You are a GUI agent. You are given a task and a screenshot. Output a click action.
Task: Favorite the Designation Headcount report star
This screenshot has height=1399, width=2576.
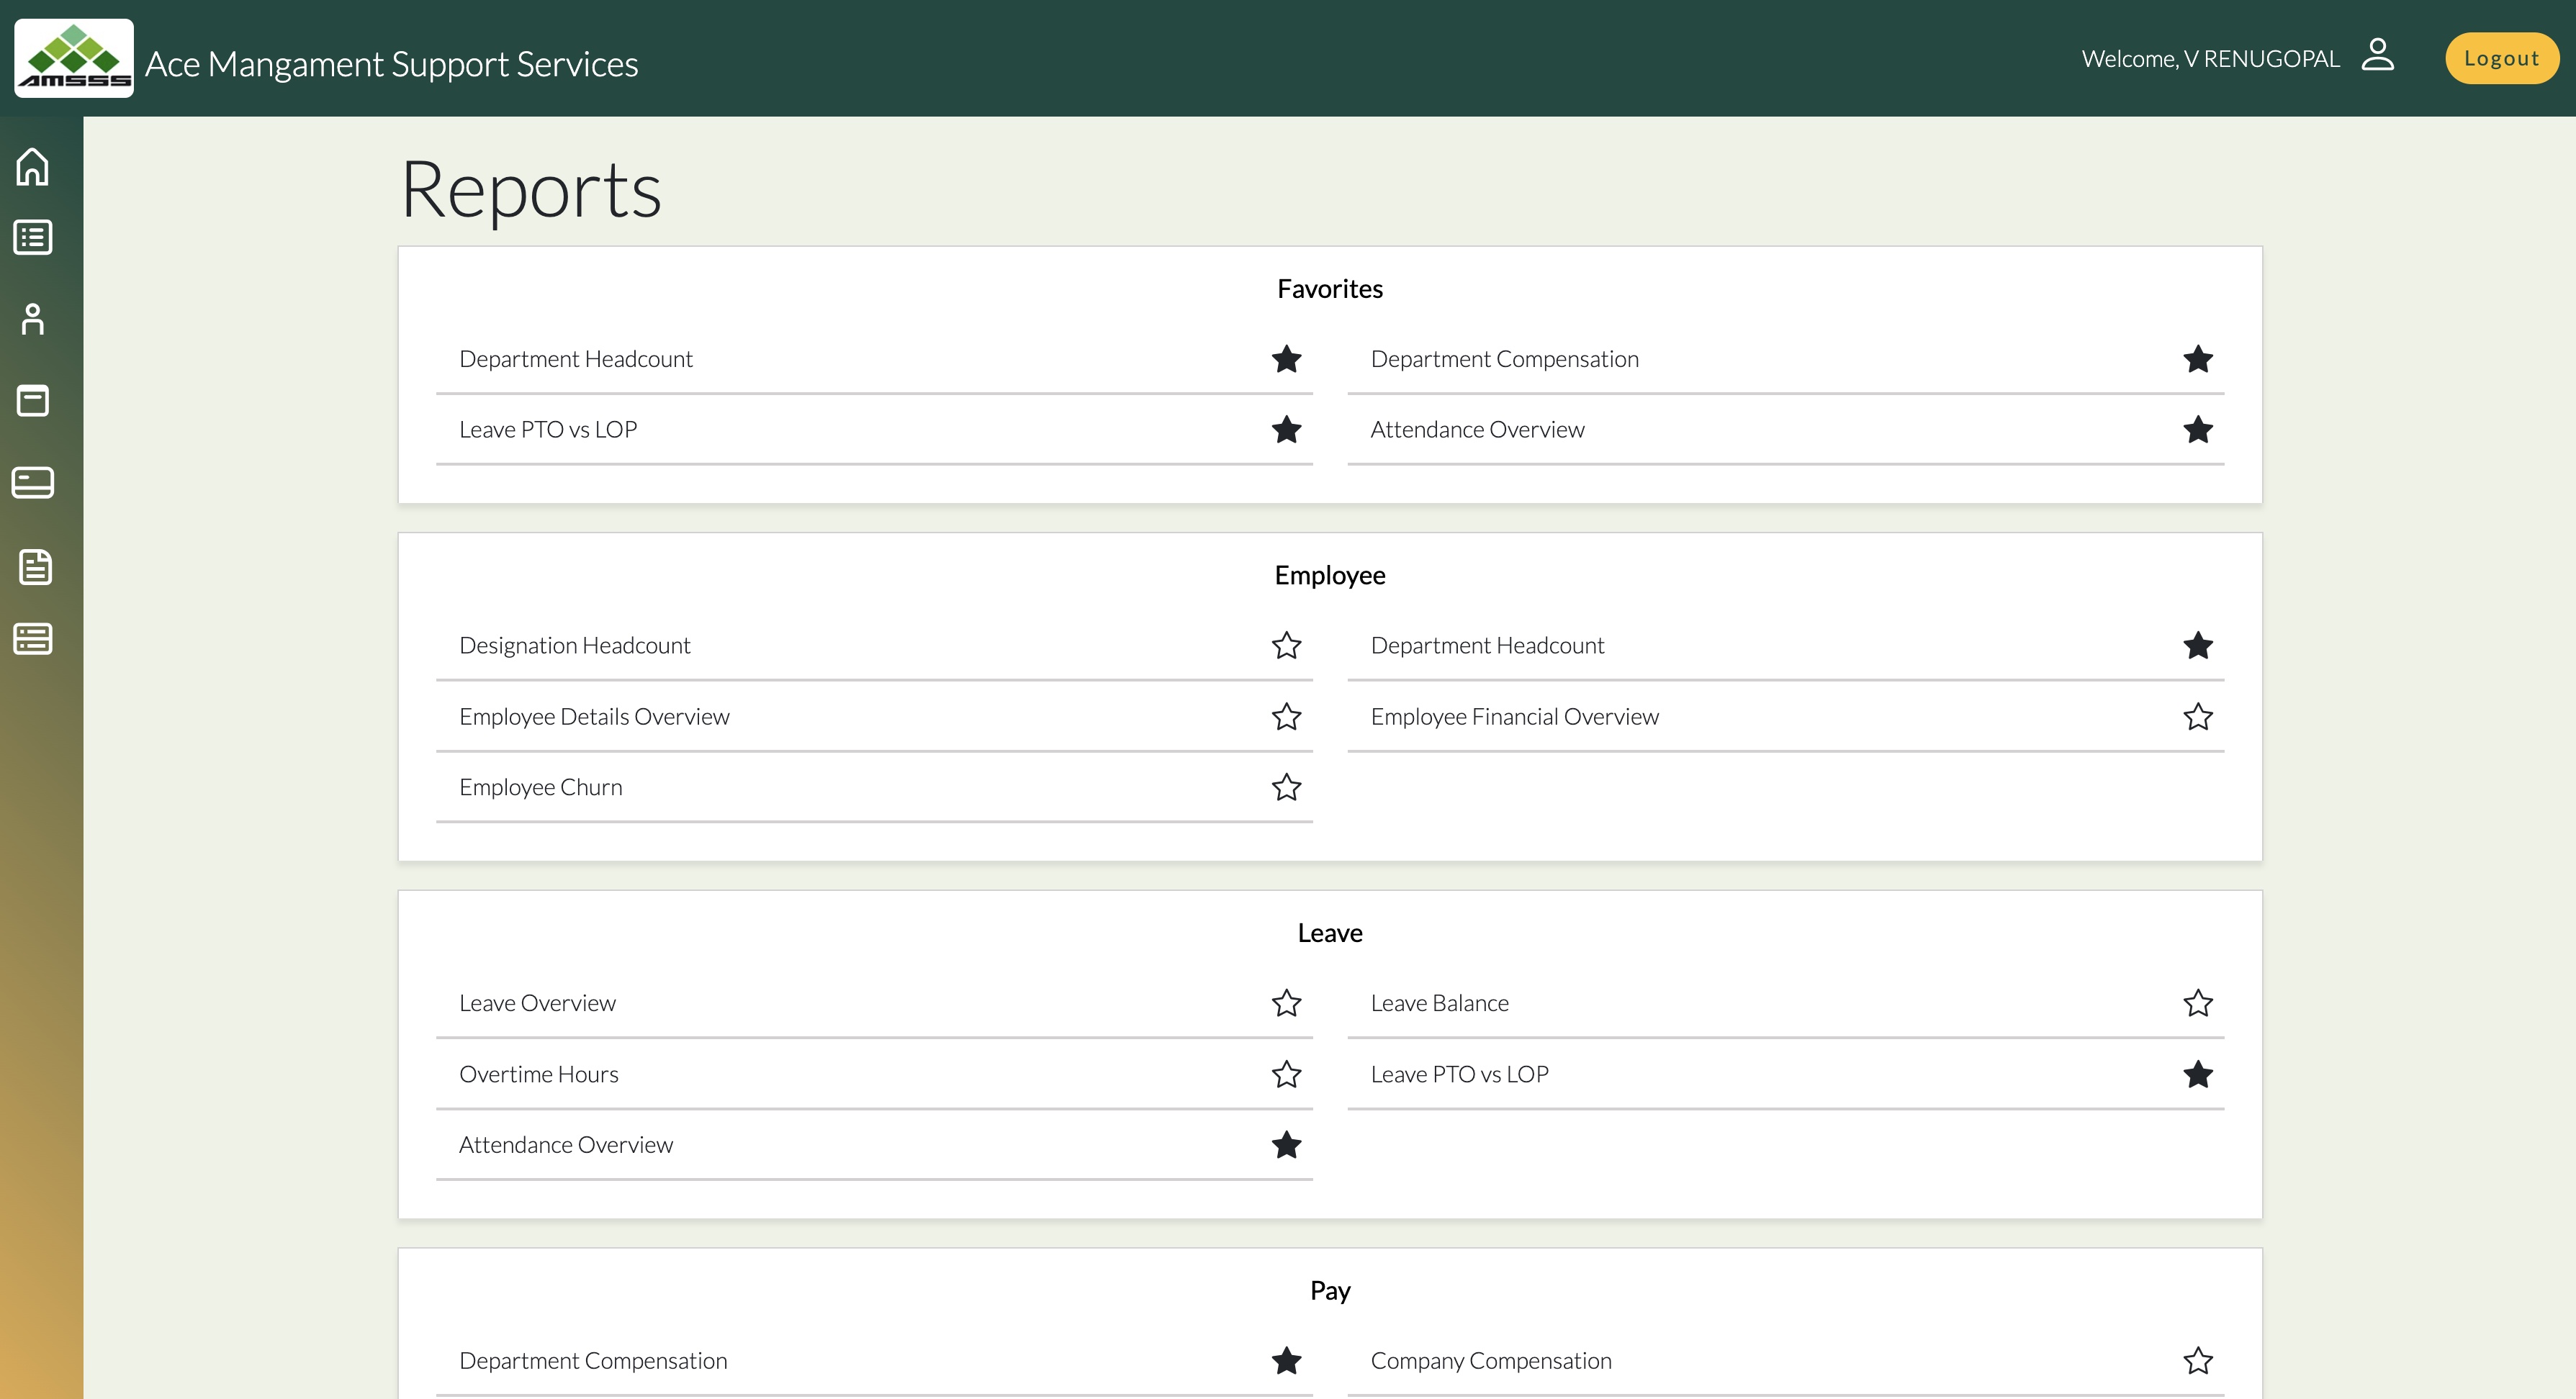(x=1286, y=646)
